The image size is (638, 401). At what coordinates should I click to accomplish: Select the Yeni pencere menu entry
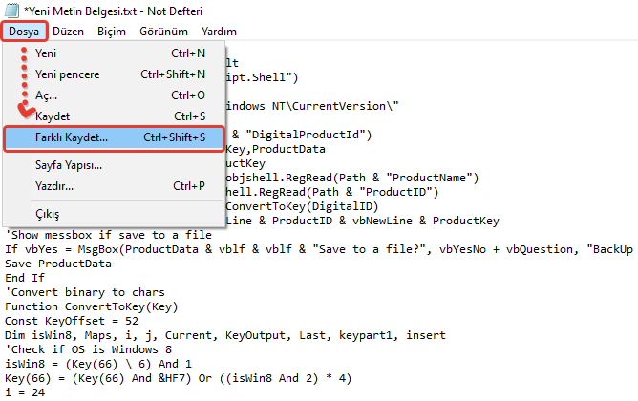(67, 74)
